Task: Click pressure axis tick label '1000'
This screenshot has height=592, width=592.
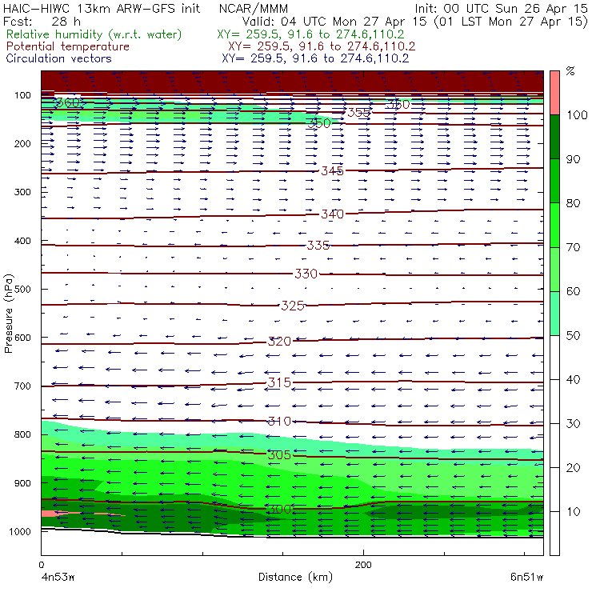Action: 20,531
